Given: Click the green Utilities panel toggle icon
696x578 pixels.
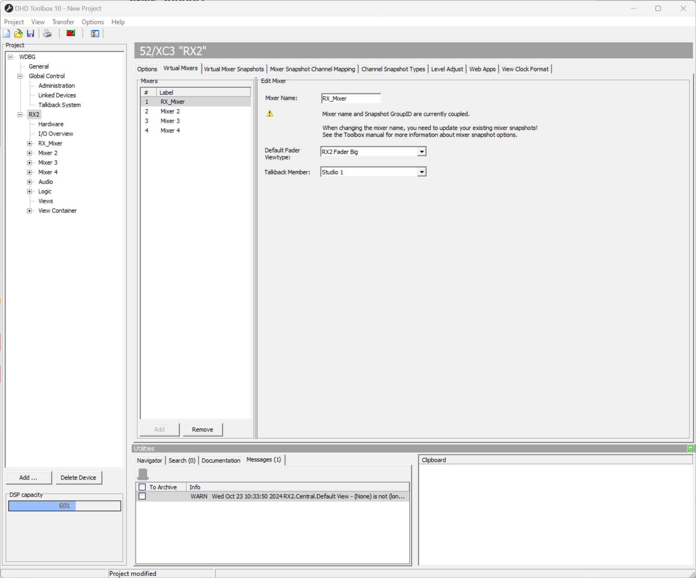Looking at the screenshot, I should pos(690,448).
